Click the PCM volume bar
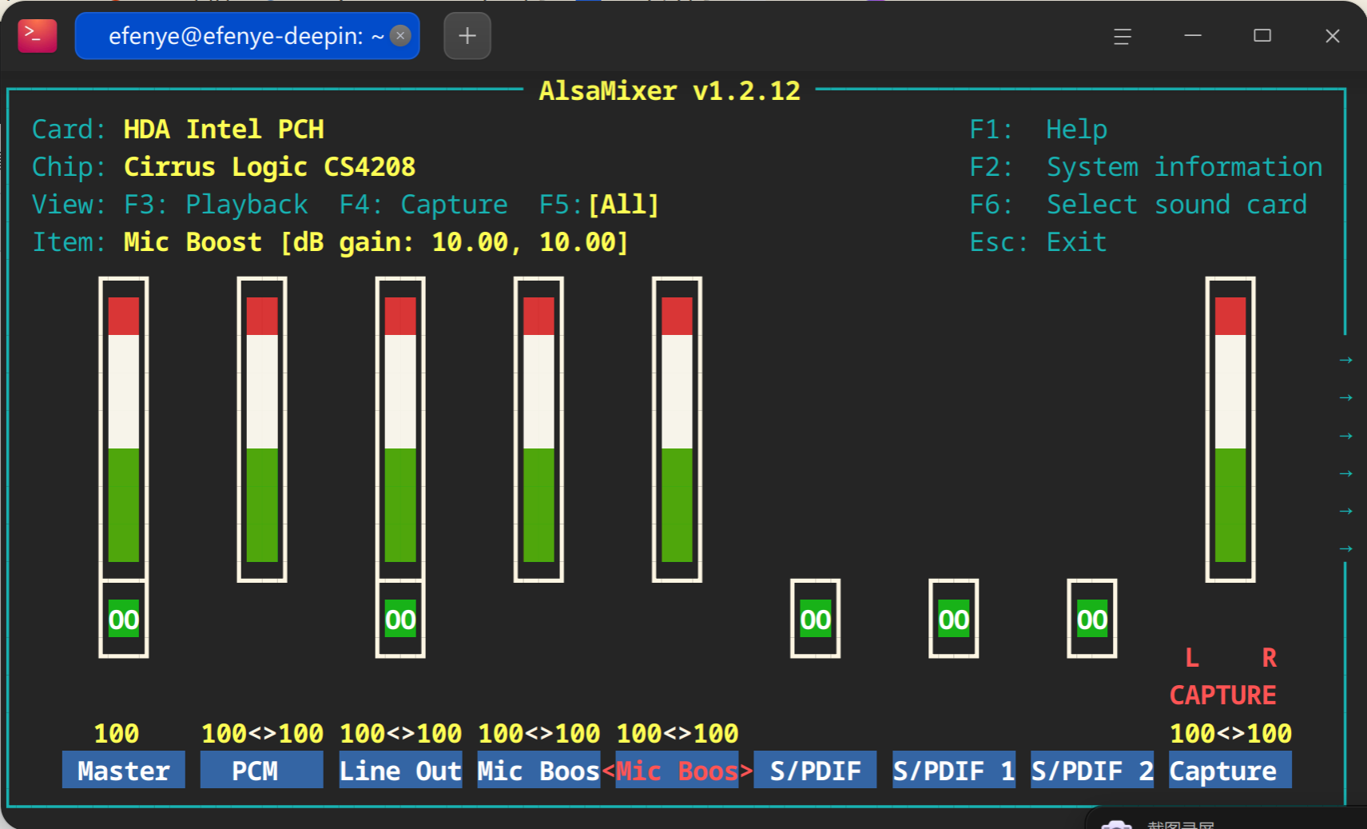 pyautogui.click(x=262, y=429)
